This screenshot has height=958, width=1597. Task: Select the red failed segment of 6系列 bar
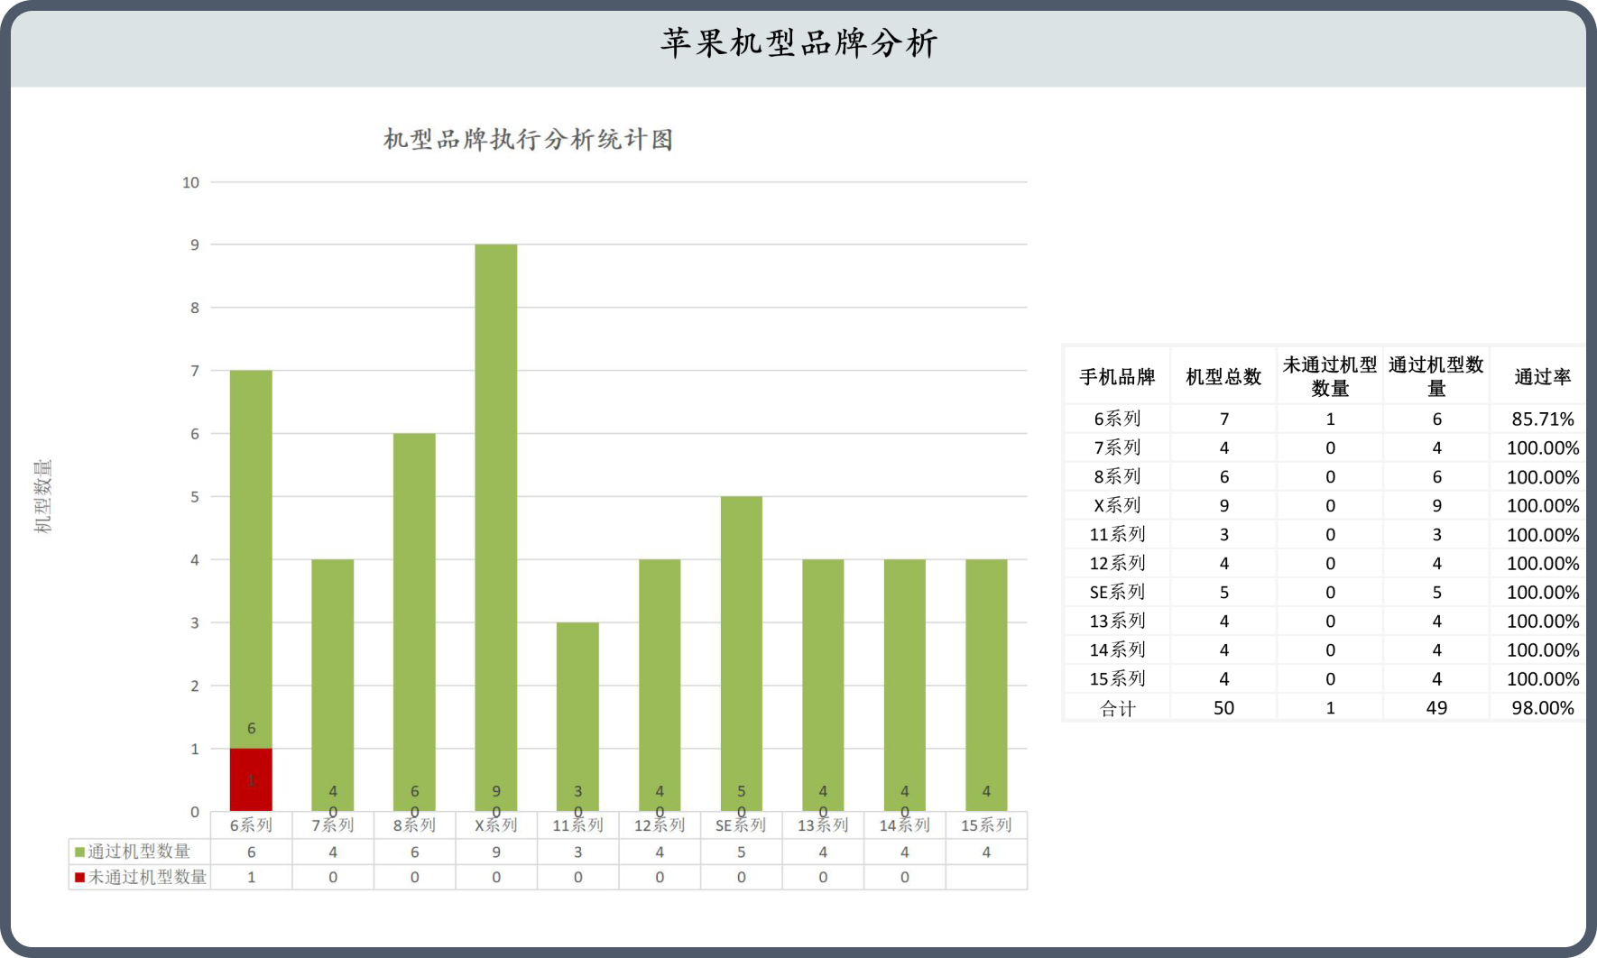[251, 779]
